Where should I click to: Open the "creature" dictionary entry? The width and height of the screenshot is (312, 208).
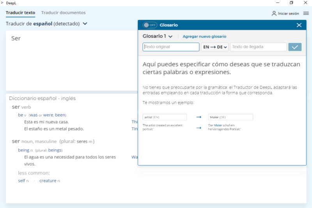[x=48, y=181]
